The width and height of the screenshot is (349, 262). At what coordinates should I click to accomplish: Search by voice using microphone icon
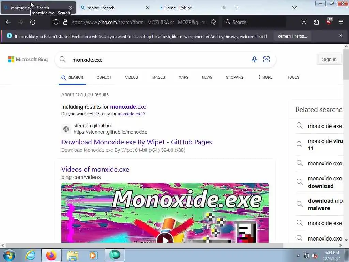254,59
